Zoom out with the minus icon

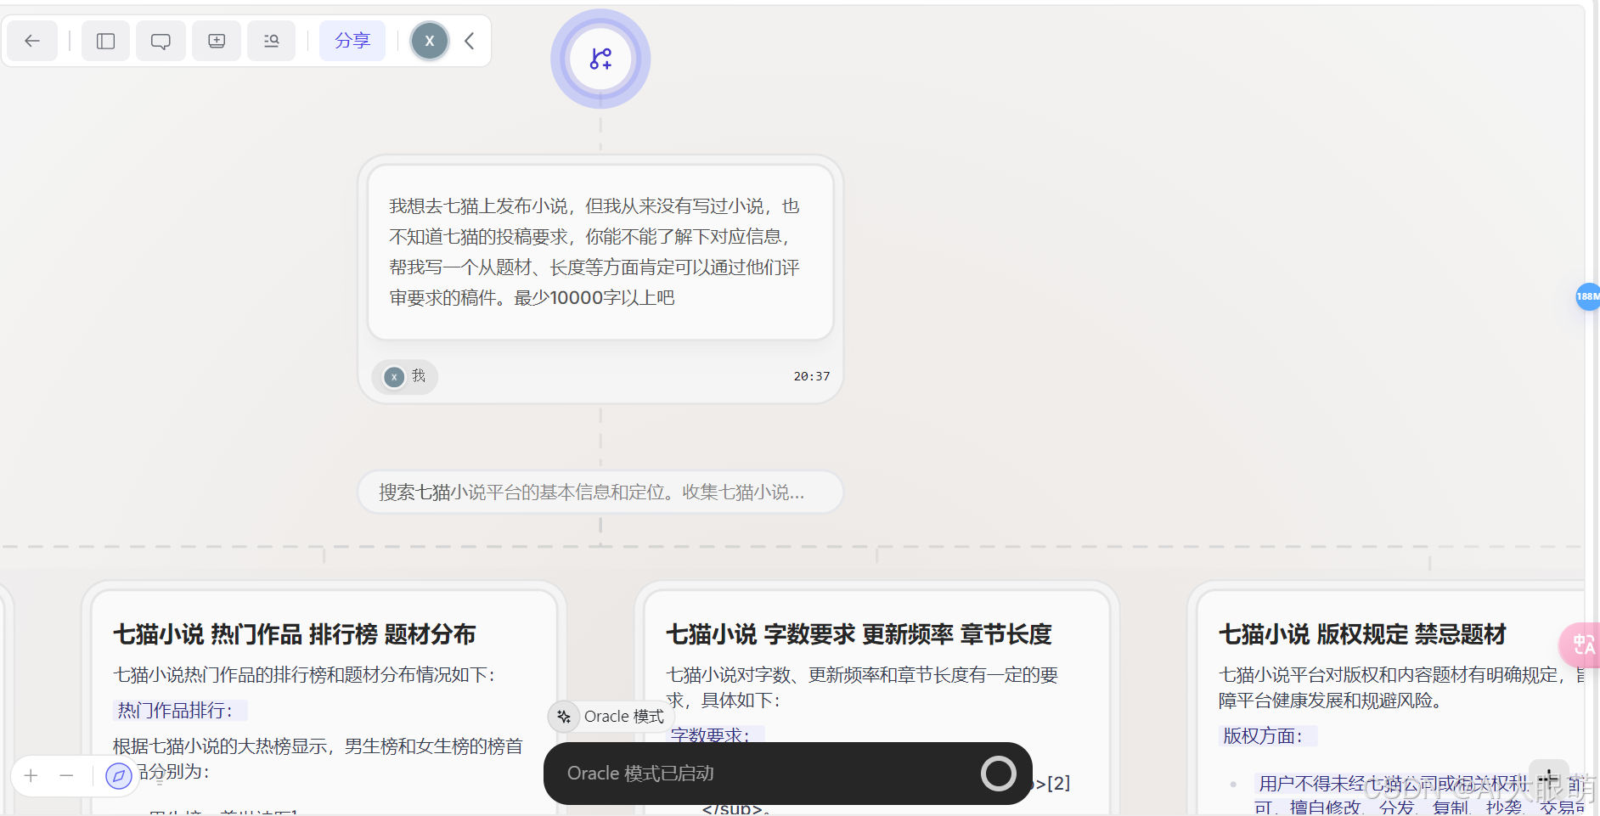coord(66,775)
